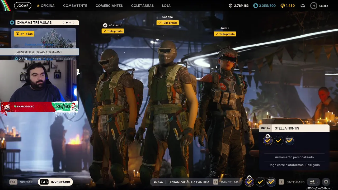Open BATE-PAPO chat
The height and width of the screenshot is (190, 338).
pos(292,182)
